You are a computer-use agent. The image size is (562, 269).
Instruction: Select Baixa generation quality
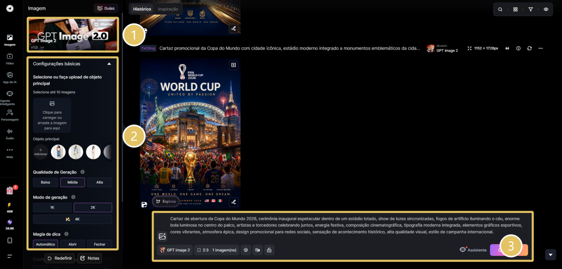(45, 182)
